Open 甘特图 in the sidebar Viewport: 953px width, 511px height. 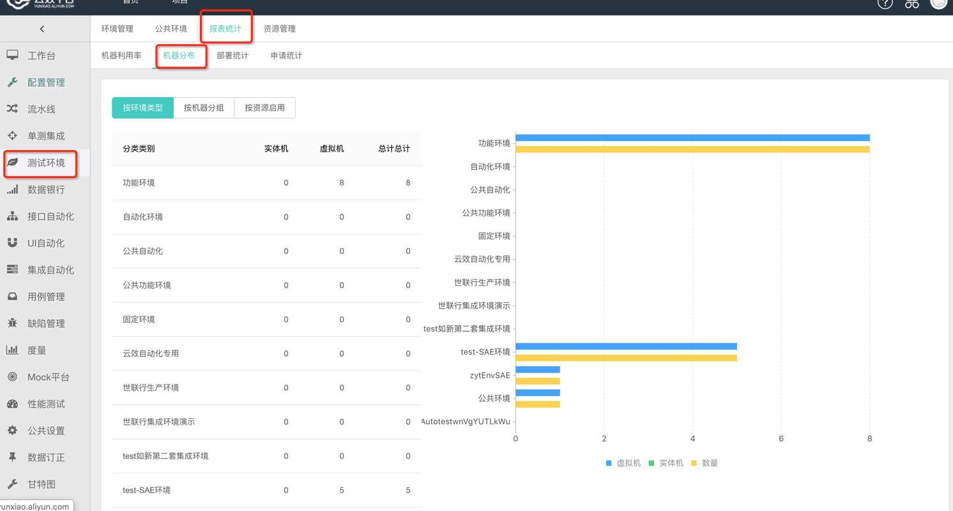(x=42, y=484)
